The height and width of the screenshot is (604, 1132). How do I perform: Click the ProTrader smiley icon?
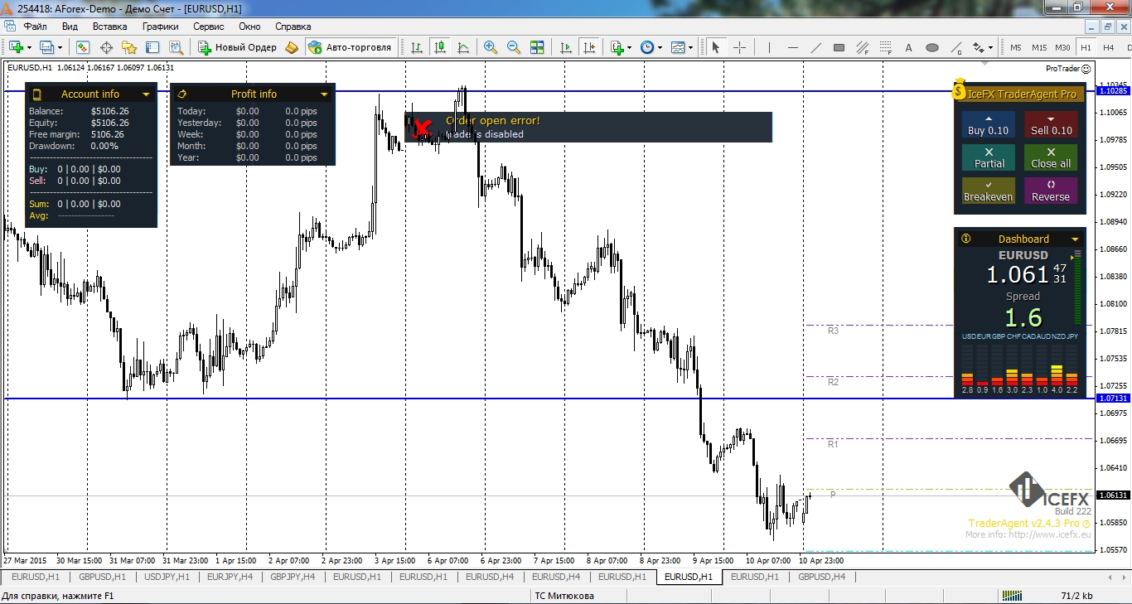[1087, 68]
